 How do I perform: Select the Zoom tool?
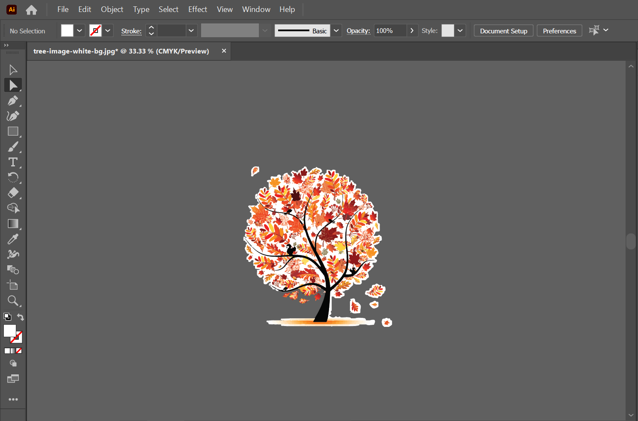pos(13,301)
